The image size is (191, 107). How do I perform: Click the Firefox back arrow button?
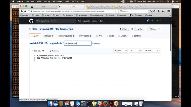click(22, 11)
